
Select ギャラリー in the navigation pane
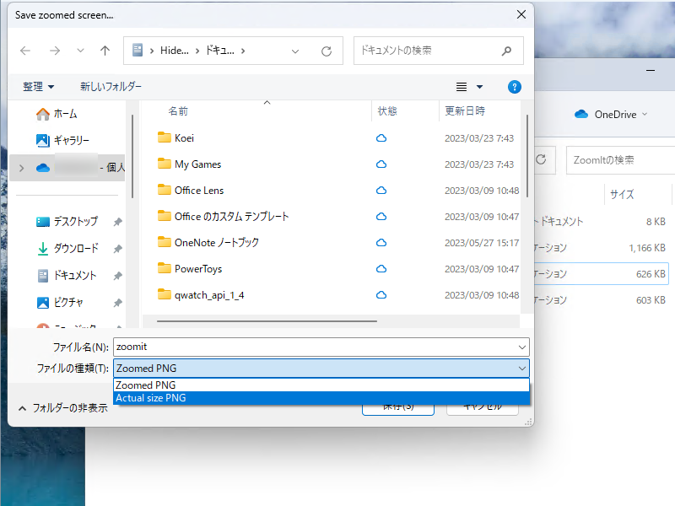click(62, 140)
